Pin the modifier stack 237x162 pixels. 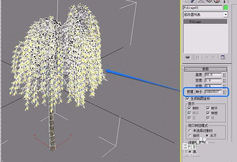(x=187, y=57)
